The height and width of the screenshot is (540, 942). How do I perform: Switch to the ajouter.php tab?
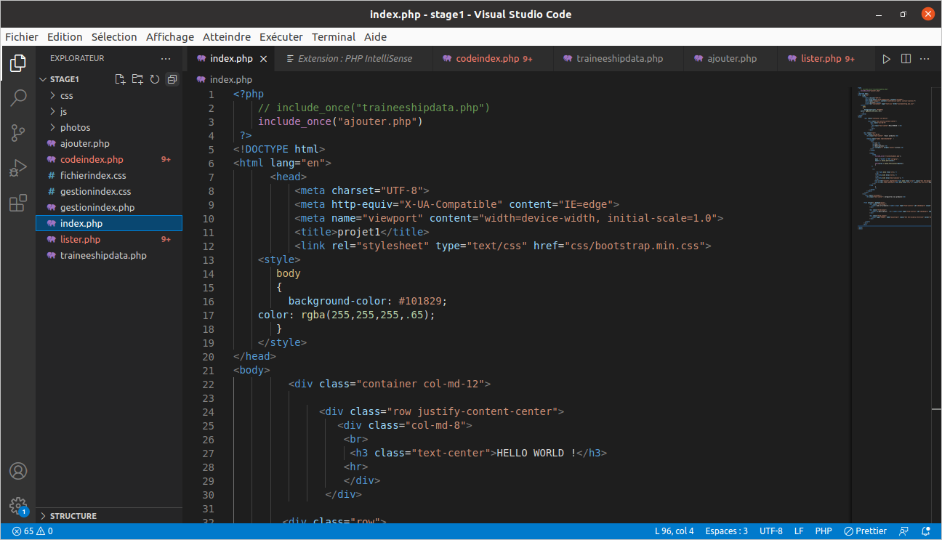pos(732,59)
